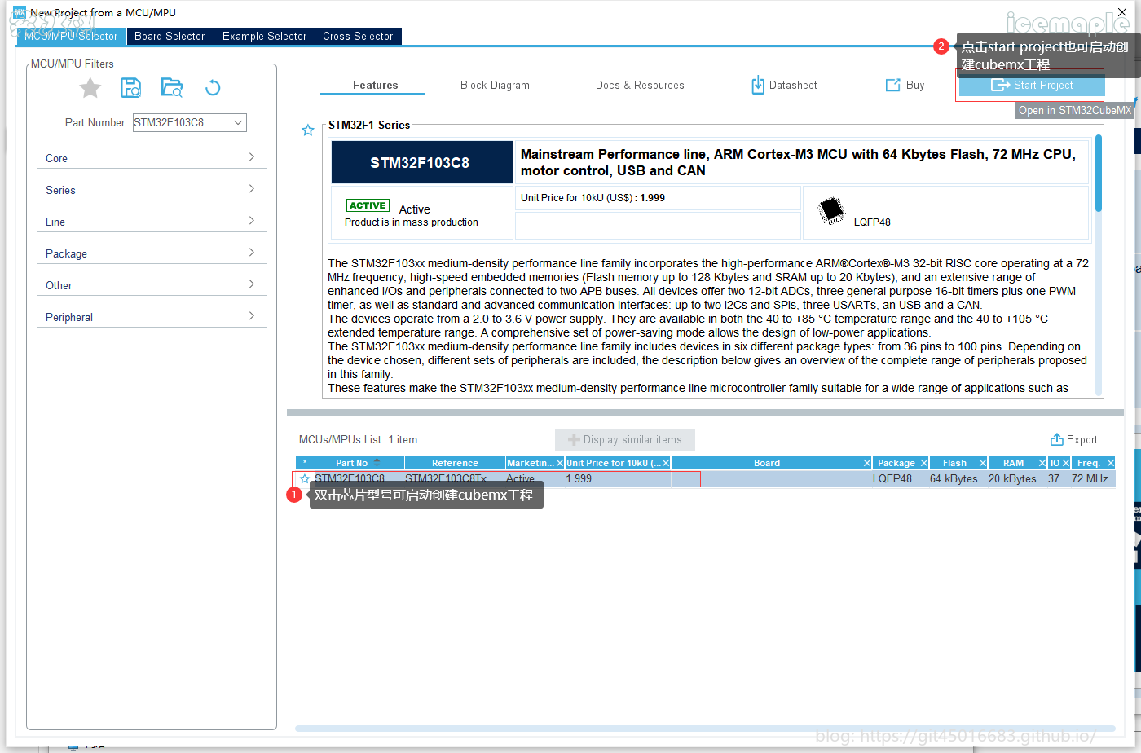Click the Datasheet download icon
Screen dimensions: 1141x753
point(758,85)
